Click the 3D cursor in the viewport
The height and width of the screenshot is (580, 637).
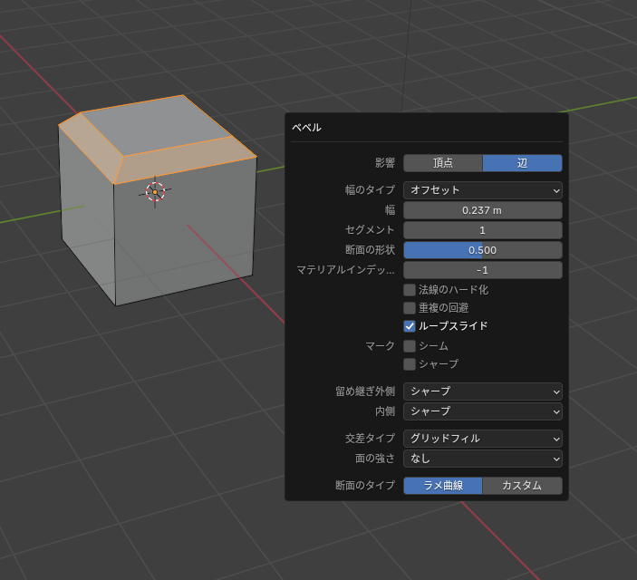(x=155, y=191)
